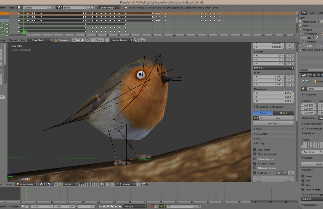Viewport: 323px width, 209px height.
Task: Click the Blender logo icon in the info bar
Action: point(125,8)
